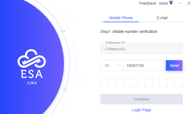Click the ESA cloud key logo
The image size is (192, 114).
pyautogui.click(x=32, y=58)
